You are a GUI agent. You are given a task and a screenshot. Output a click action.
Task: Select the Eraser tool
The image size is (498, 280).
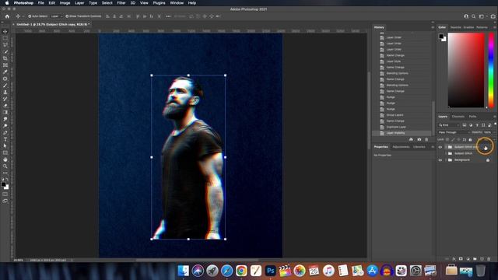[x=5, y=106]
